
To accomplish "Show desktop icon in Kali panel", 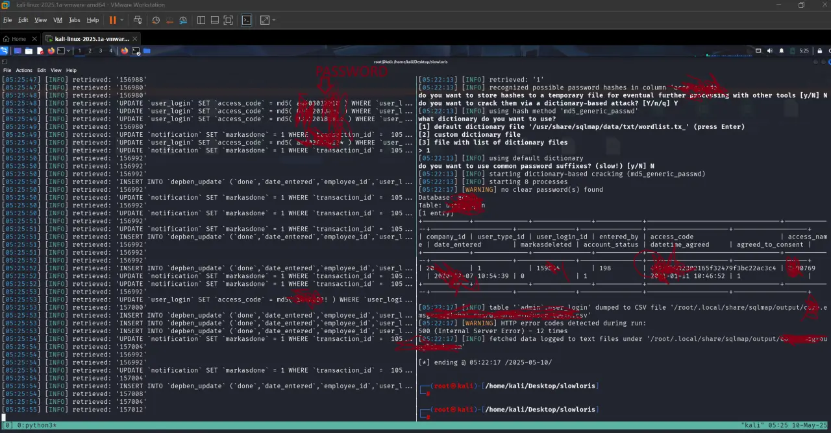I will pos(18,51).
